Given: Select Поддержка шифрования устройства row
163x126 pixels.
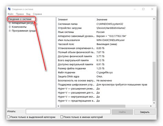Looking at the screenshot, I should coord(105,85).
